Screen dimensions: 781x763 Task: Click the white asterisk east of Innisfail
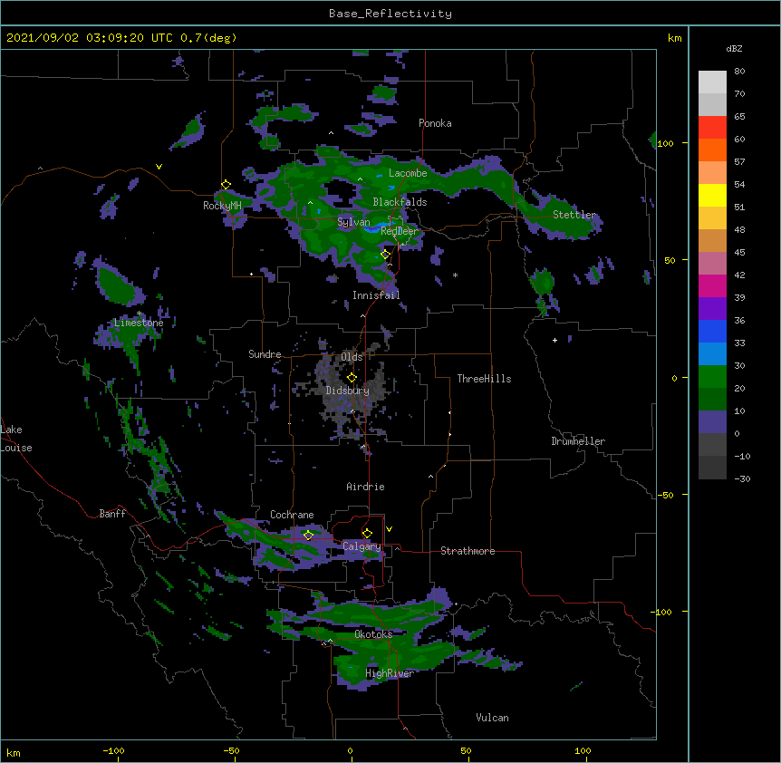(x=455, y=275)
